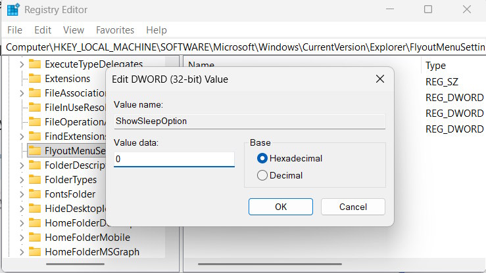The height and width of the screenshot is (273, 486).
Task: Expand the FindExtensions key
Action: pyautogui.click(x=22, y=136)
